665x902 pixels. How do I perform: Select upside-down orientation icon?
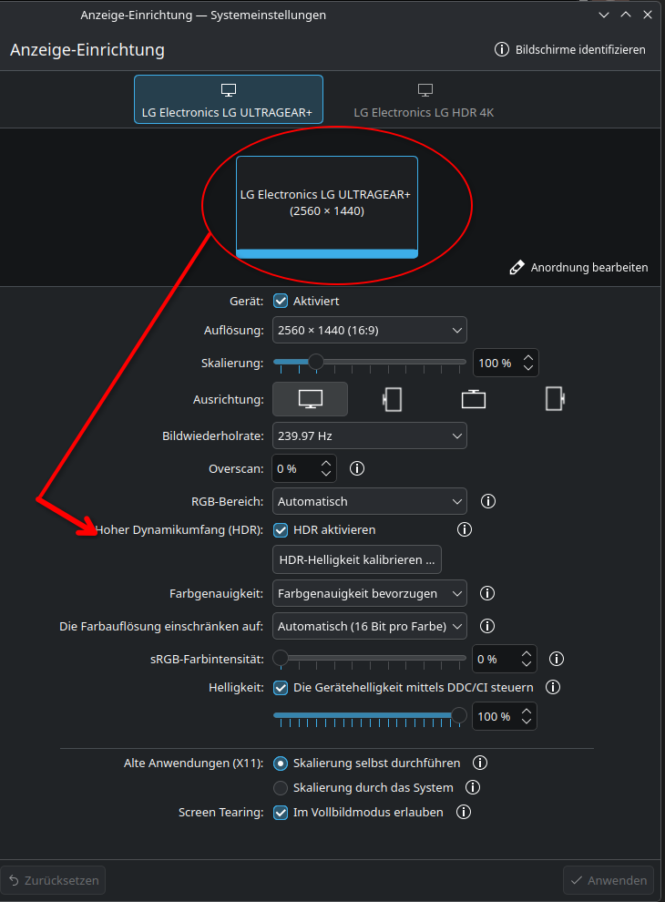(474, 399)
